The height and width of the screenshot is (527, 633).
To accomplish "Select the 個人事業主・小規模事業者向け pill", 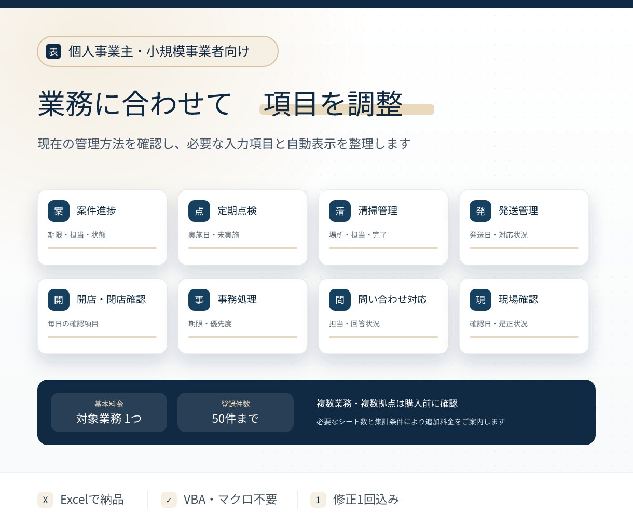I will (x=158, y=51).
